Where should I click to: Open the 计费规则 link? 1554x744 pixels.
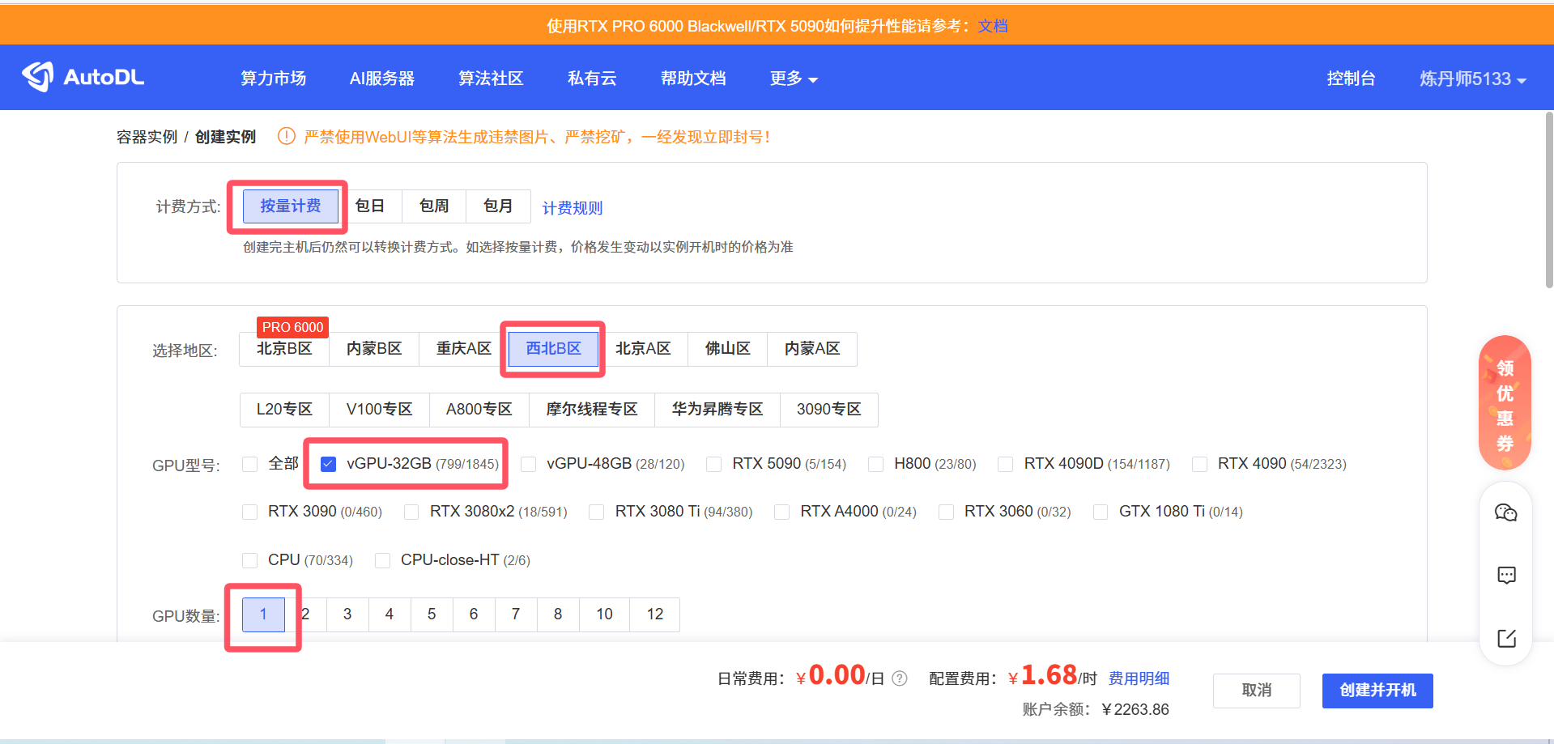(572, 207)
